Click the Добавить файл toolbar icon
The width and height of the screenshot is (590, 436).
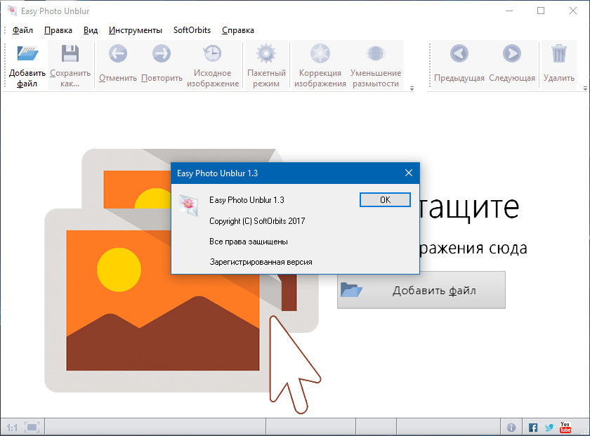tap(27, 55)
